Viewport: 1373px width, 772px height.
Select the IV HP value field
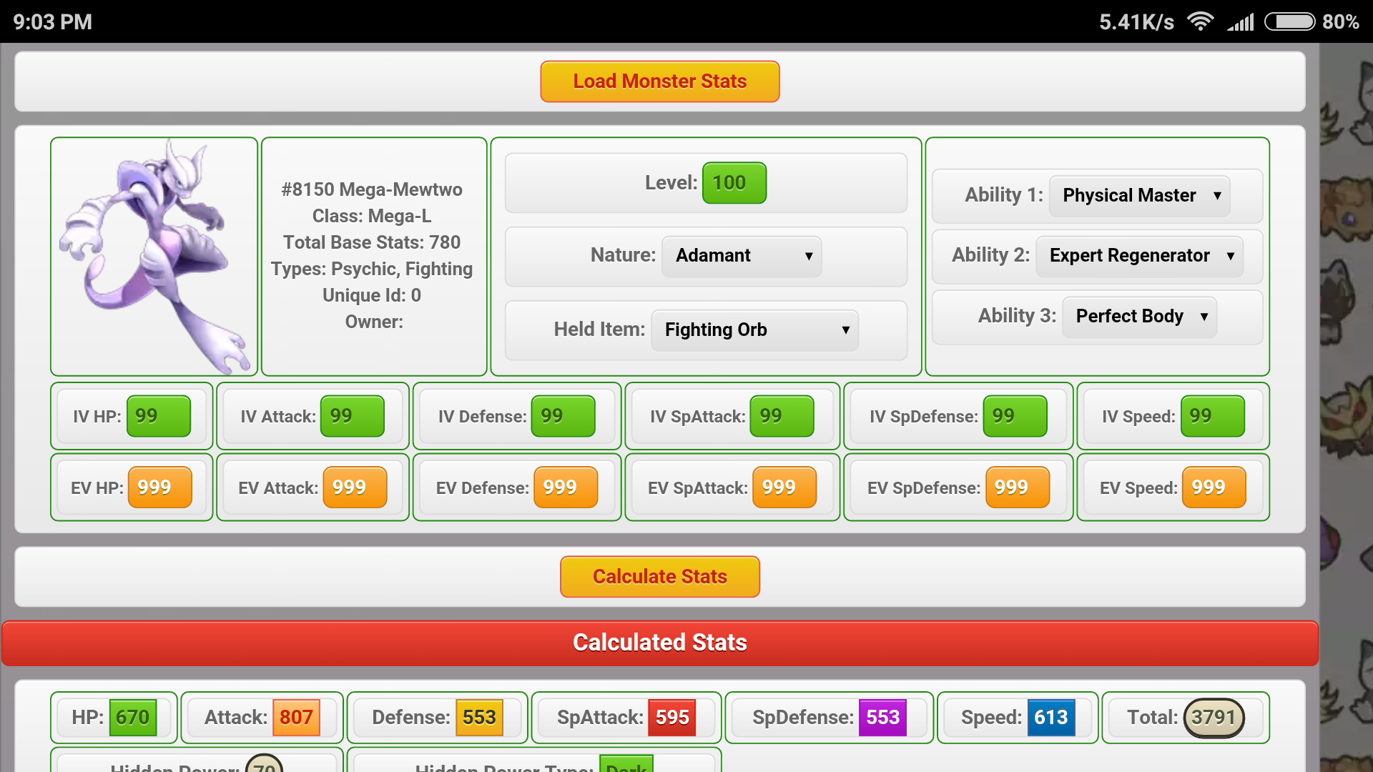click(x=159, y=416)
